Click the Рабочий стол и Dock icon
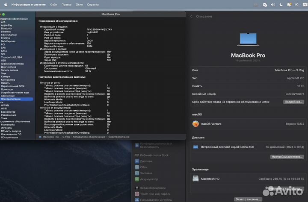308x202 pixels. (x=137, y=155)
